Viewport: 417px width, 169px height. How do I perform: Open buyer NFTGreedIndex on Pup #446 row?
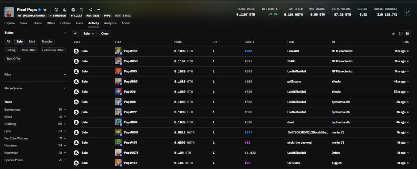point(342,51)
